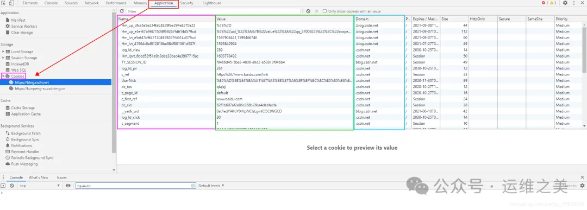Viewport: 587px width, 210px height.
Task: Click the yellow warning count indicator
Action: 553,3
